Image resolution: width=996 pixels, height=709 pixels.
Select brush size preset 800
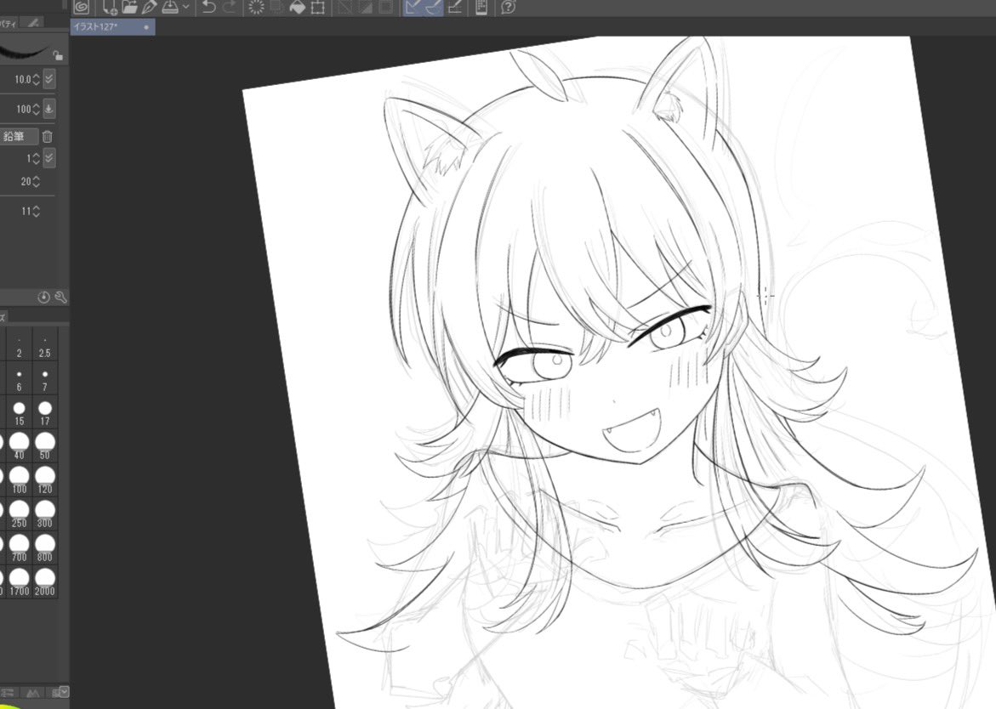(x=44, y=548)
